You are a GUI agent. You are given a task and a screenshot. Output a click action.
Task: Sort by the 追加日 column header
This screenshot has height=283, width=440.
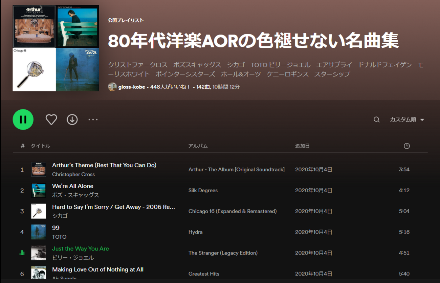point(302,146)
